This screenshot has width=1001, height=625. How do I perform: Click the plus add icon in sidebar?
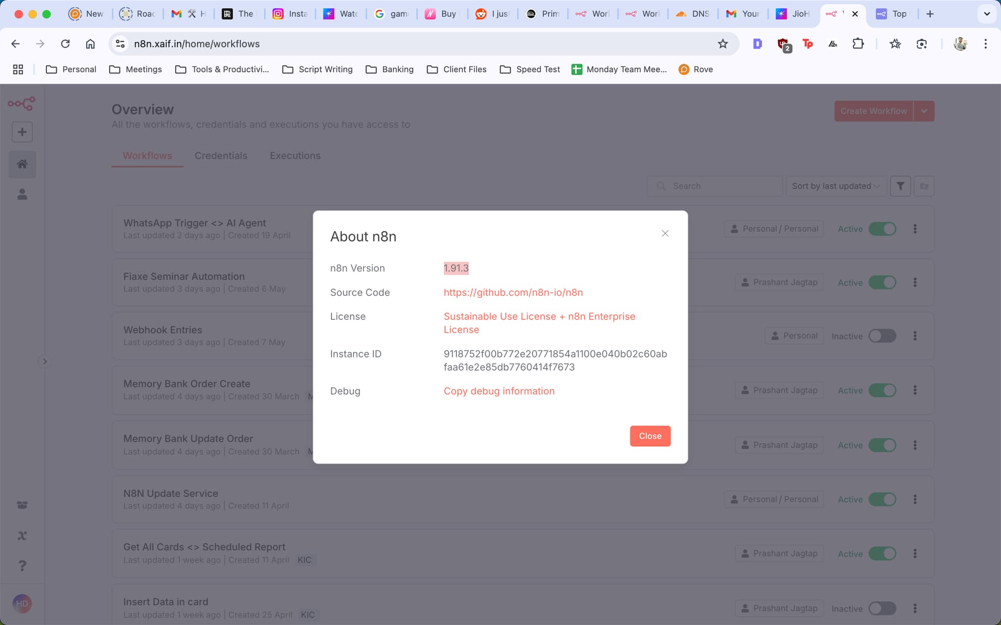[22, 132]
